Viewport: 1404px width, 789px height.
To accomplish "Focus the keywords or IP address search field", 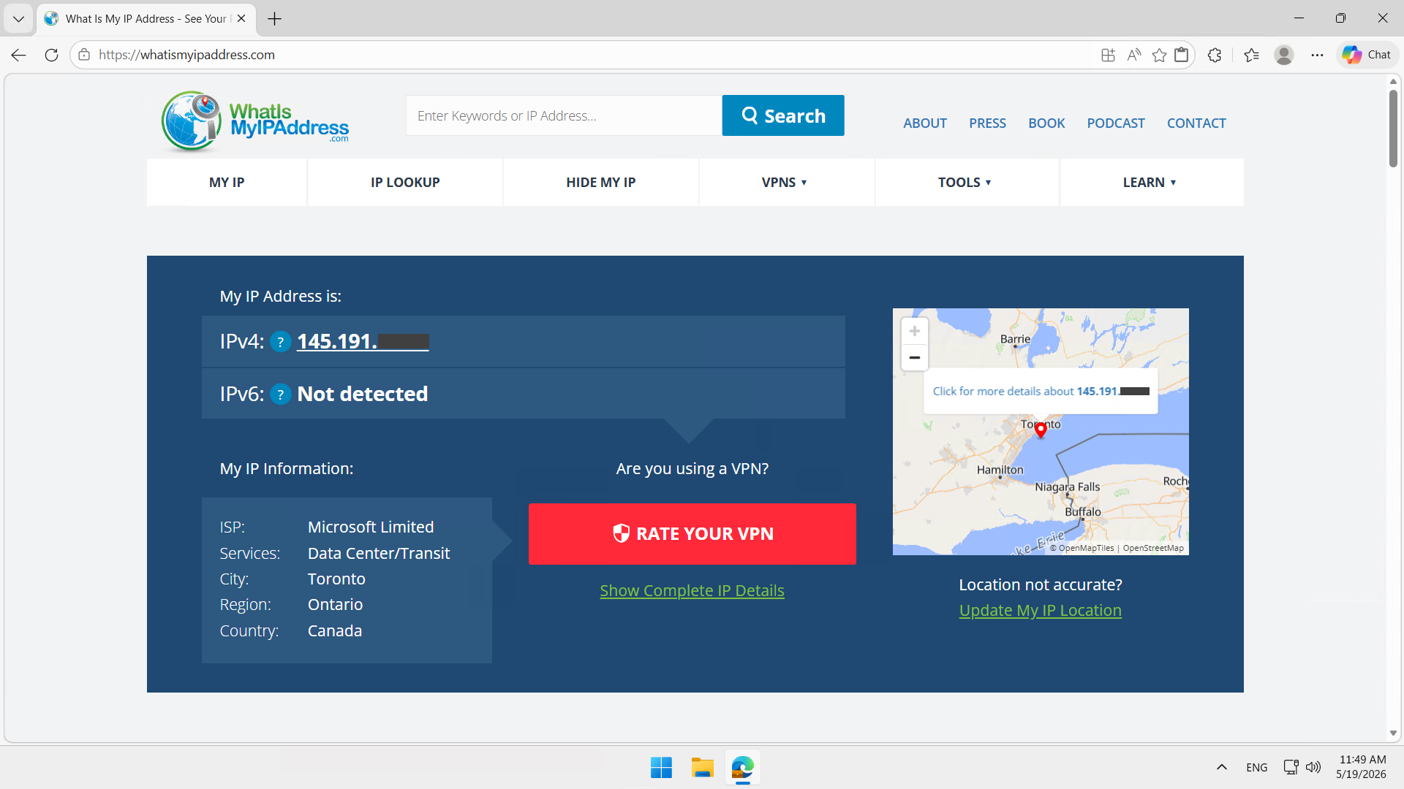I will (x=564, y=115).
